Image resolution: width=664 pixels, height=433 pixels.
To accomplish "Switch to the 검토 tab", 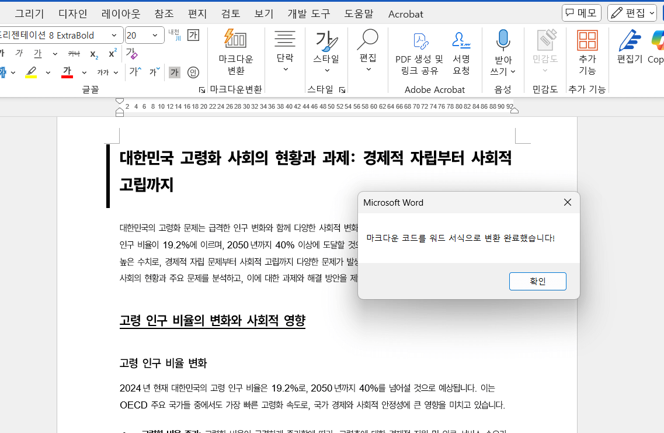I will coord(231,14).
